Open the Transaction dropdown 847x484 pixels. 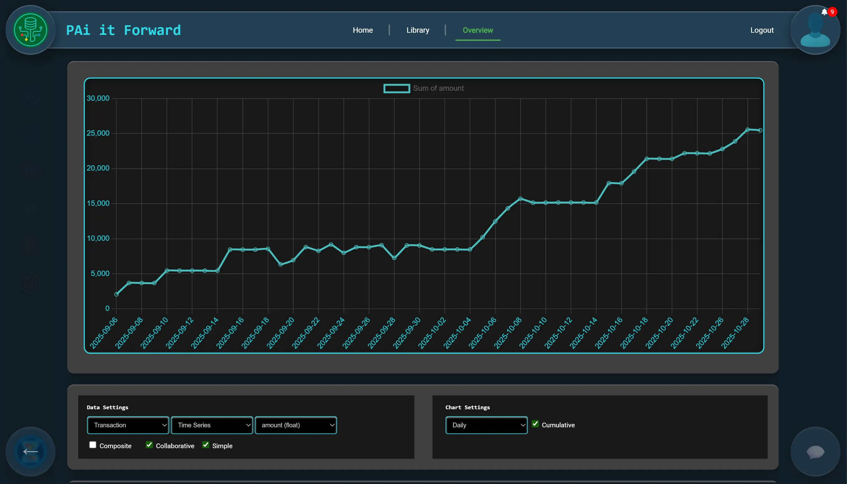click(x=128, y=425)
